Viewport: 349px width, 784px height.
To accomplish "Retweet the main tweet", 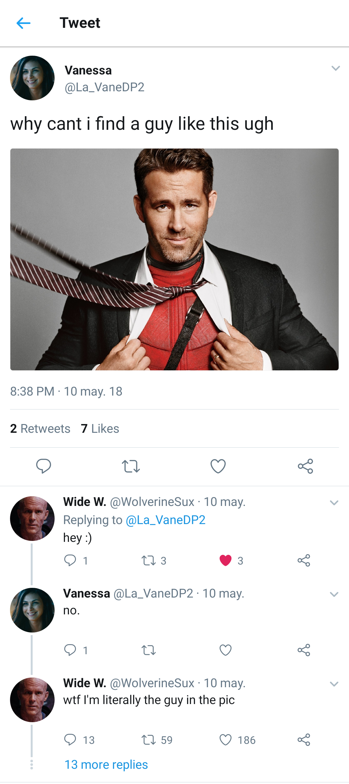I will [x=131, y=466].
